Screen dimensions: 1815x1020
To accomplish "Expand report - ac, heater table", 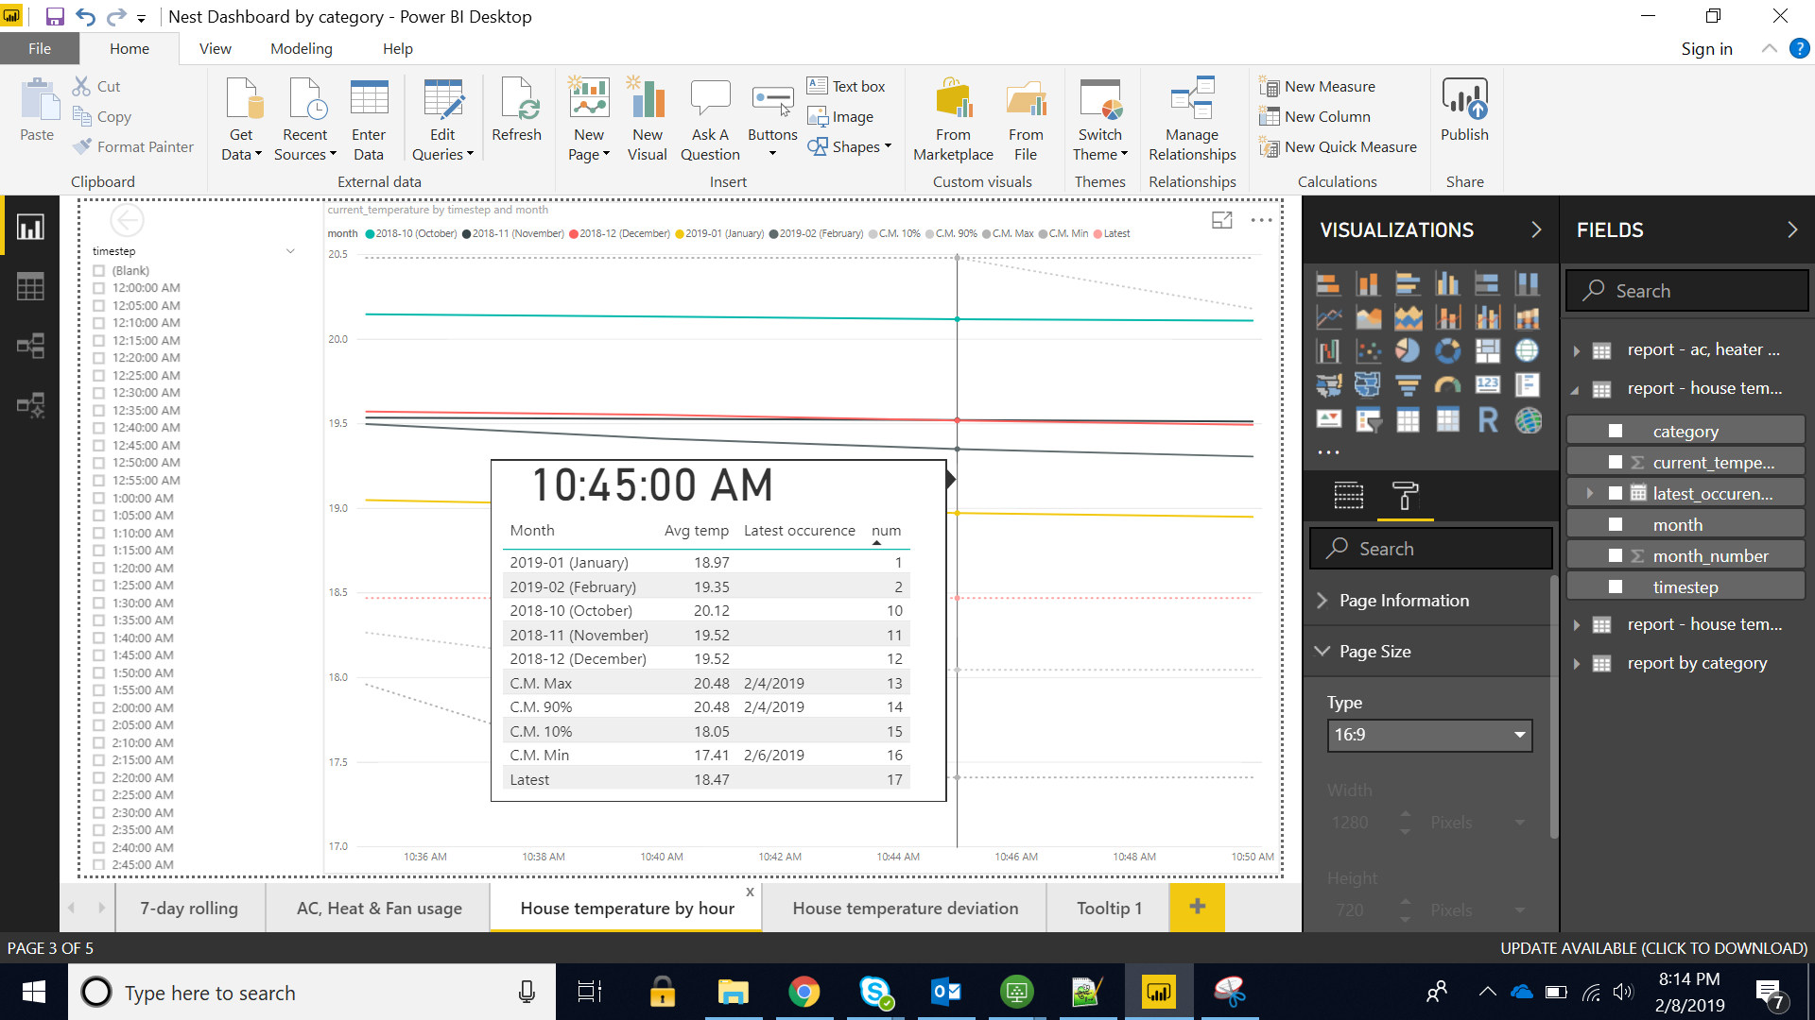I will pos(1576,350).
